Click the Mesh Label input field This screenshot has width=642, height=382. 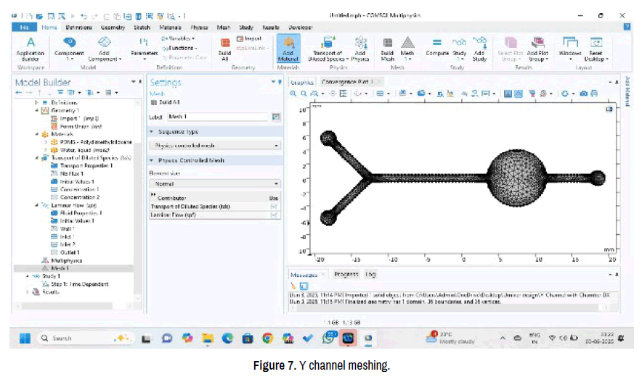click(x=217, y=116)
